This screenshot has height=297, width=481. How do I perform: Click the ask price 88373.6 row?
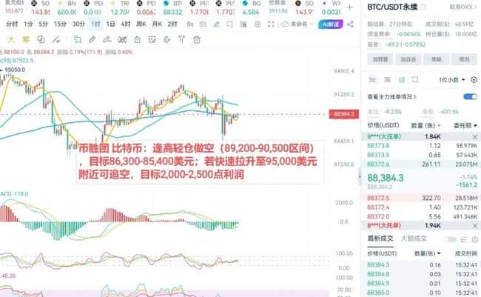(422, 146)
